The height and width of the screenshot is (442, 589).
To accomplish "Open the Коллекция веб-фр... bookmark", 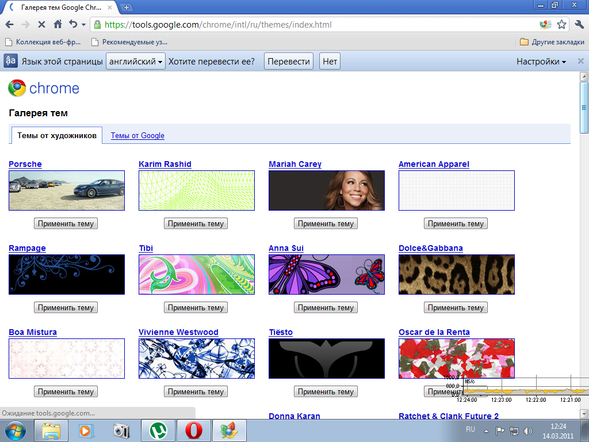I will (x=43, y=42).
